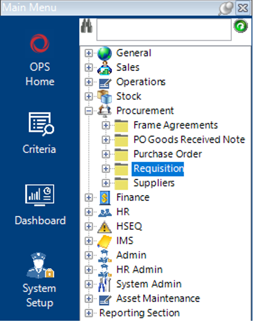Screen dimensions: 253x322
Task: Expand the Sales node
Action: [88, 67]
